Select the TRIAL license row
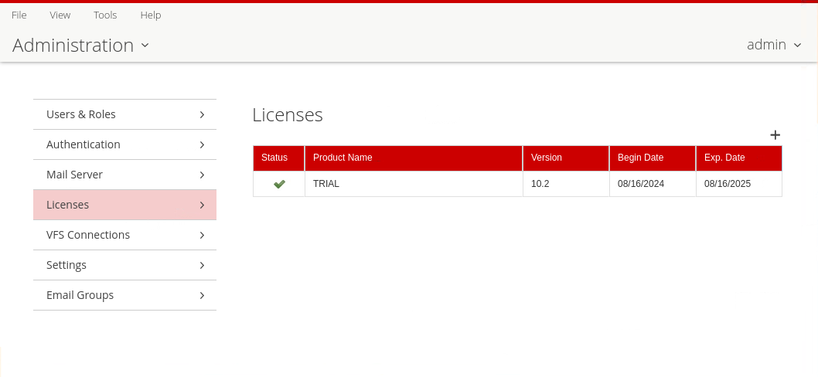The width and height of the screenshot is (818, 377). [413, 184]
